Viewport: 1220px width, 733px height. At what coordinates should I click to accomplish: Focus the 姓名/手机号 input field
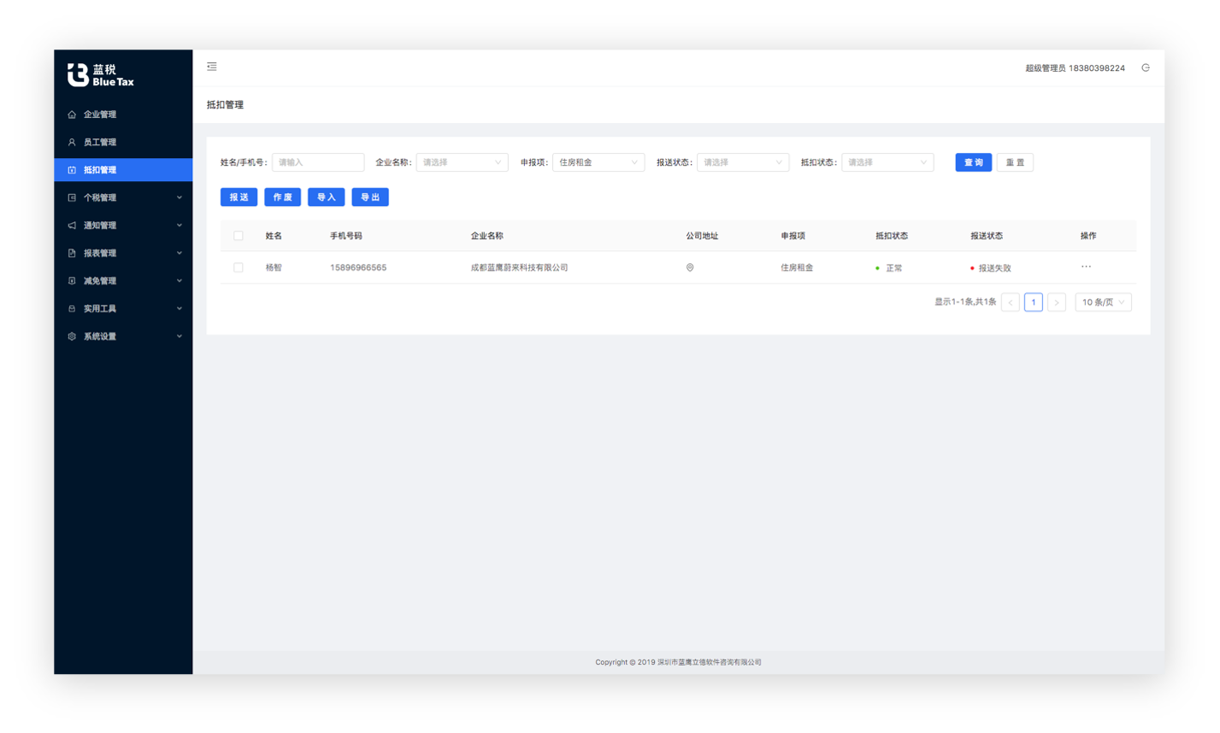pyautogui.click(x=318, y=162)
